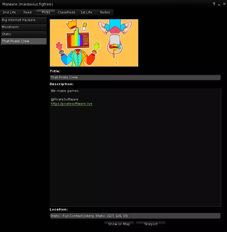Minimize the Malware profile window
The width and height of the screenshot is (227, 232).
(219, 4)
